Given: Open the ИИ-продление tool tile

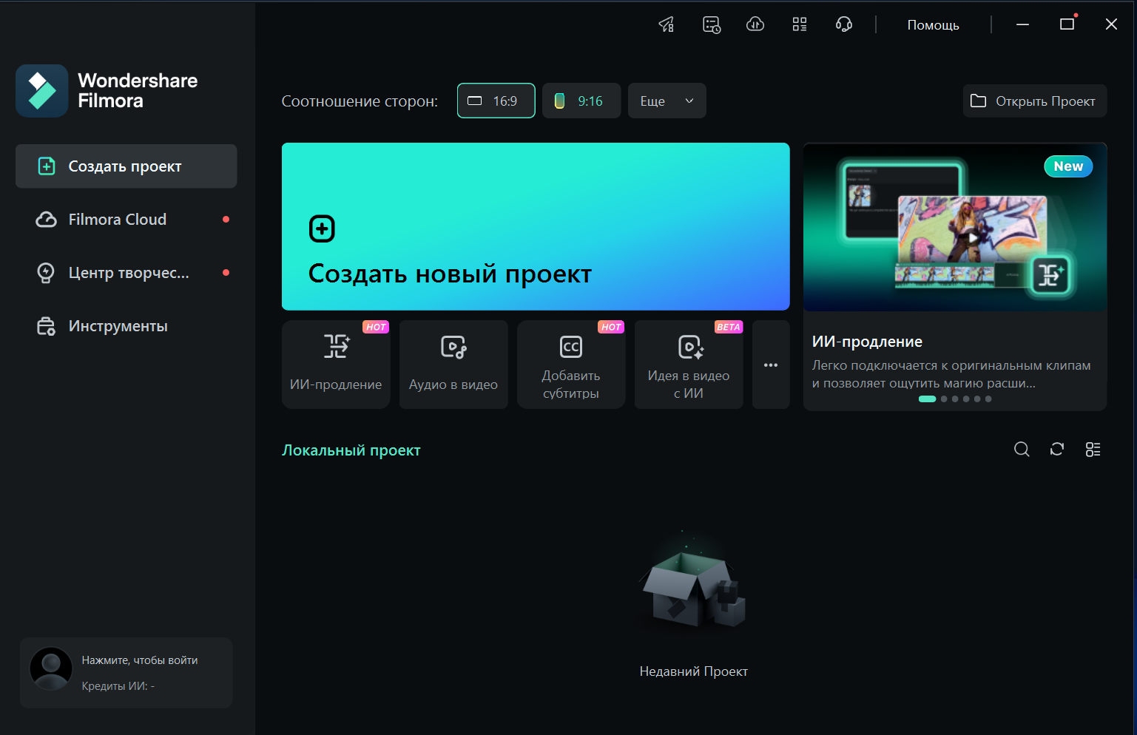Looking at the screenshot, I should [x=336, y=365].
